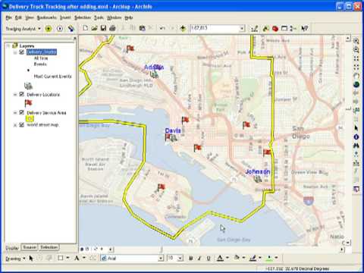This screenshot has height=273, width=364.
Task: Switch to the Display tab
Action: 12,248
